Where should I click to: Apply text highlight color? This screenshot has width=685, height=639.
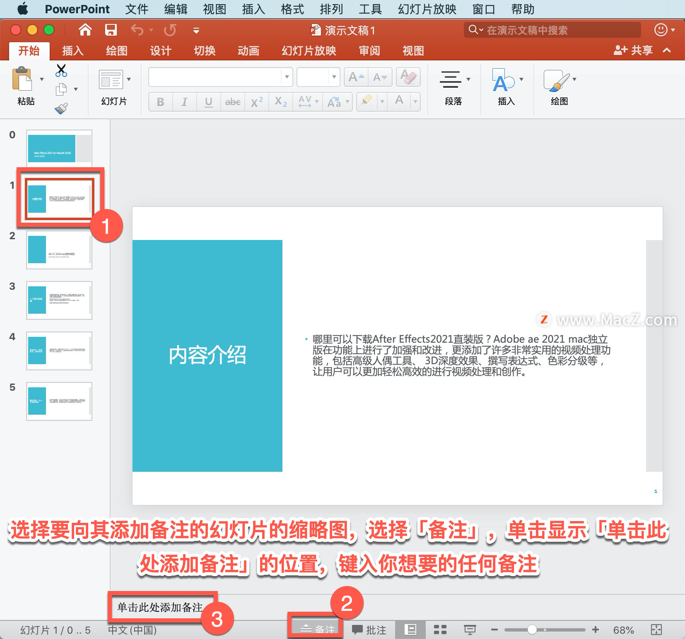click(367, 102)
